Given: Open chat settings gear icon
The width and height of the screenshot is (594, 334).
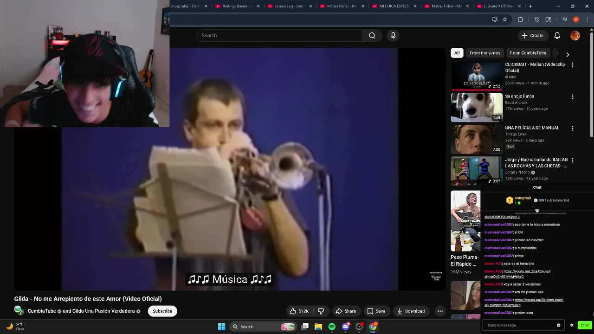Looking at the screenshot, I should coord(572,325).
